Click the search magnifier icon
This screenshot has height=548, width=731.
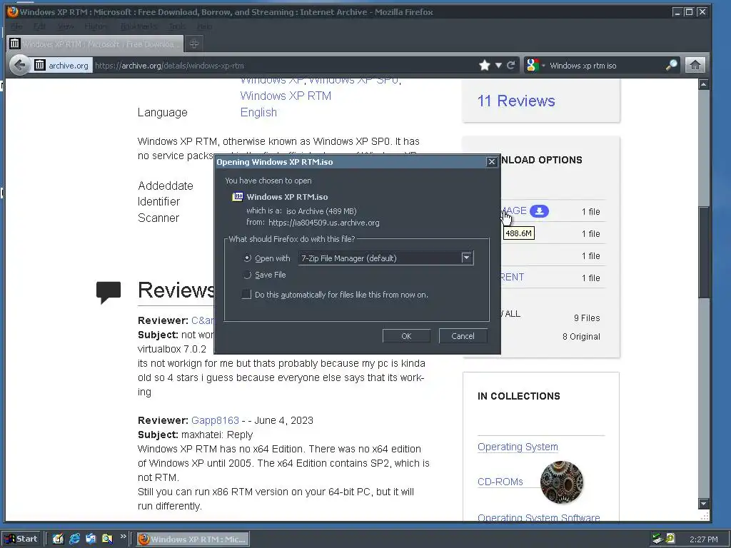(671, 65)
